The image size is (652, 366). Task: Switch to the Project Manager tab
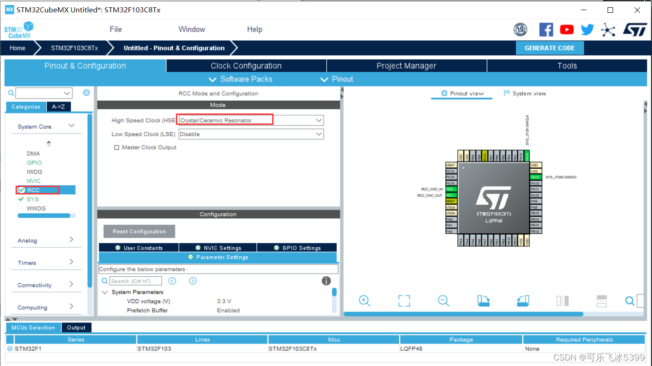tap(406, 66)
